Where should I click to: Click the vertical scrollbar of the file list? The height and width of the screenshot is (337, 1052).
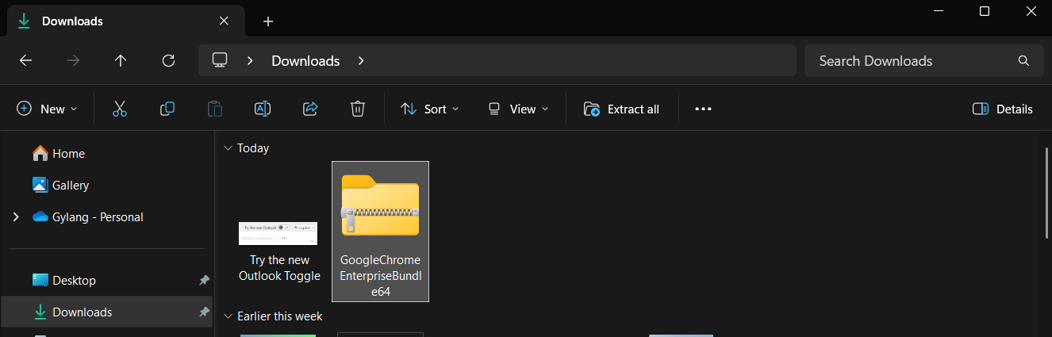[x=1046, y=193]
